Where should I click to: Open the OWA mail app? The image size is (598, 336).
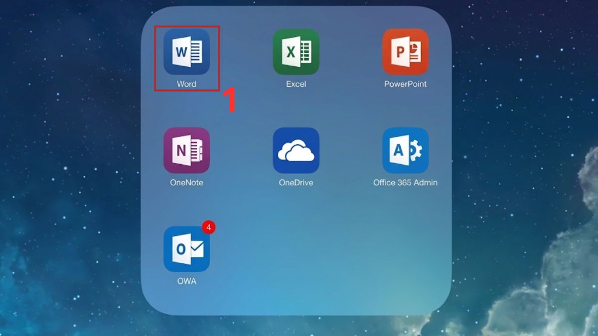(186, 248)
